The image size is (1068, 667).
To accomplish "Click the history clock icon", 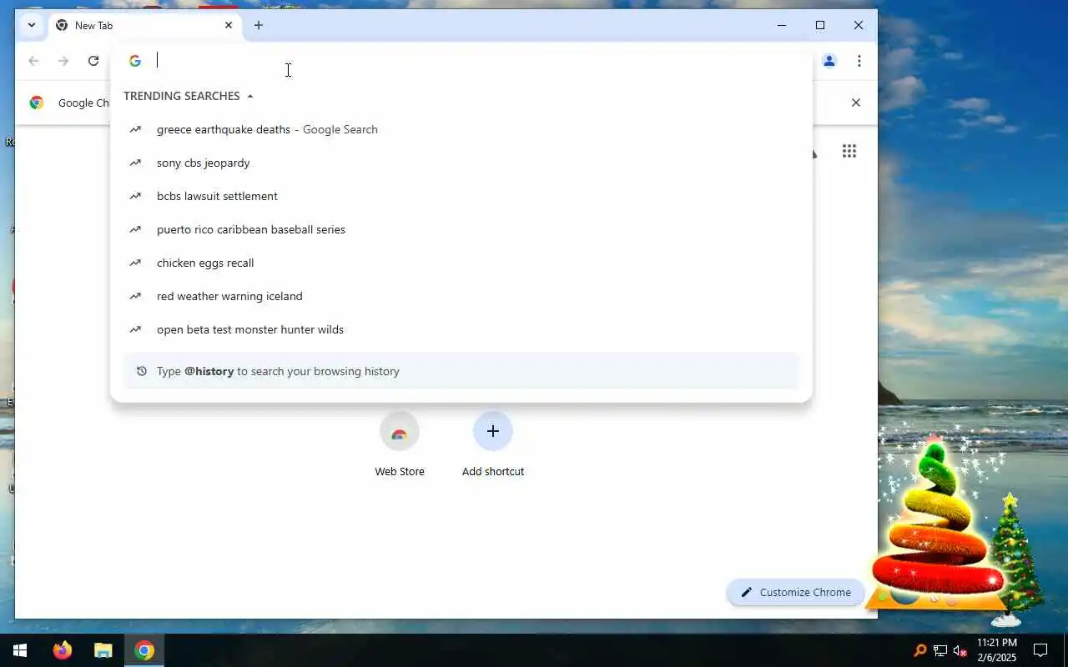I will [x=141, y=371].
